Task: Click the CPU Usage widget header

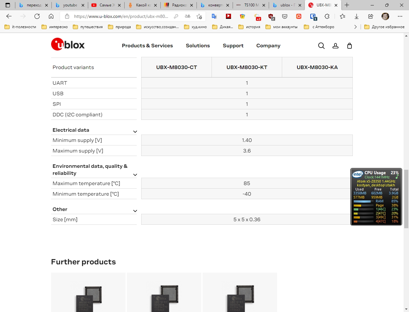Action: 375,173
